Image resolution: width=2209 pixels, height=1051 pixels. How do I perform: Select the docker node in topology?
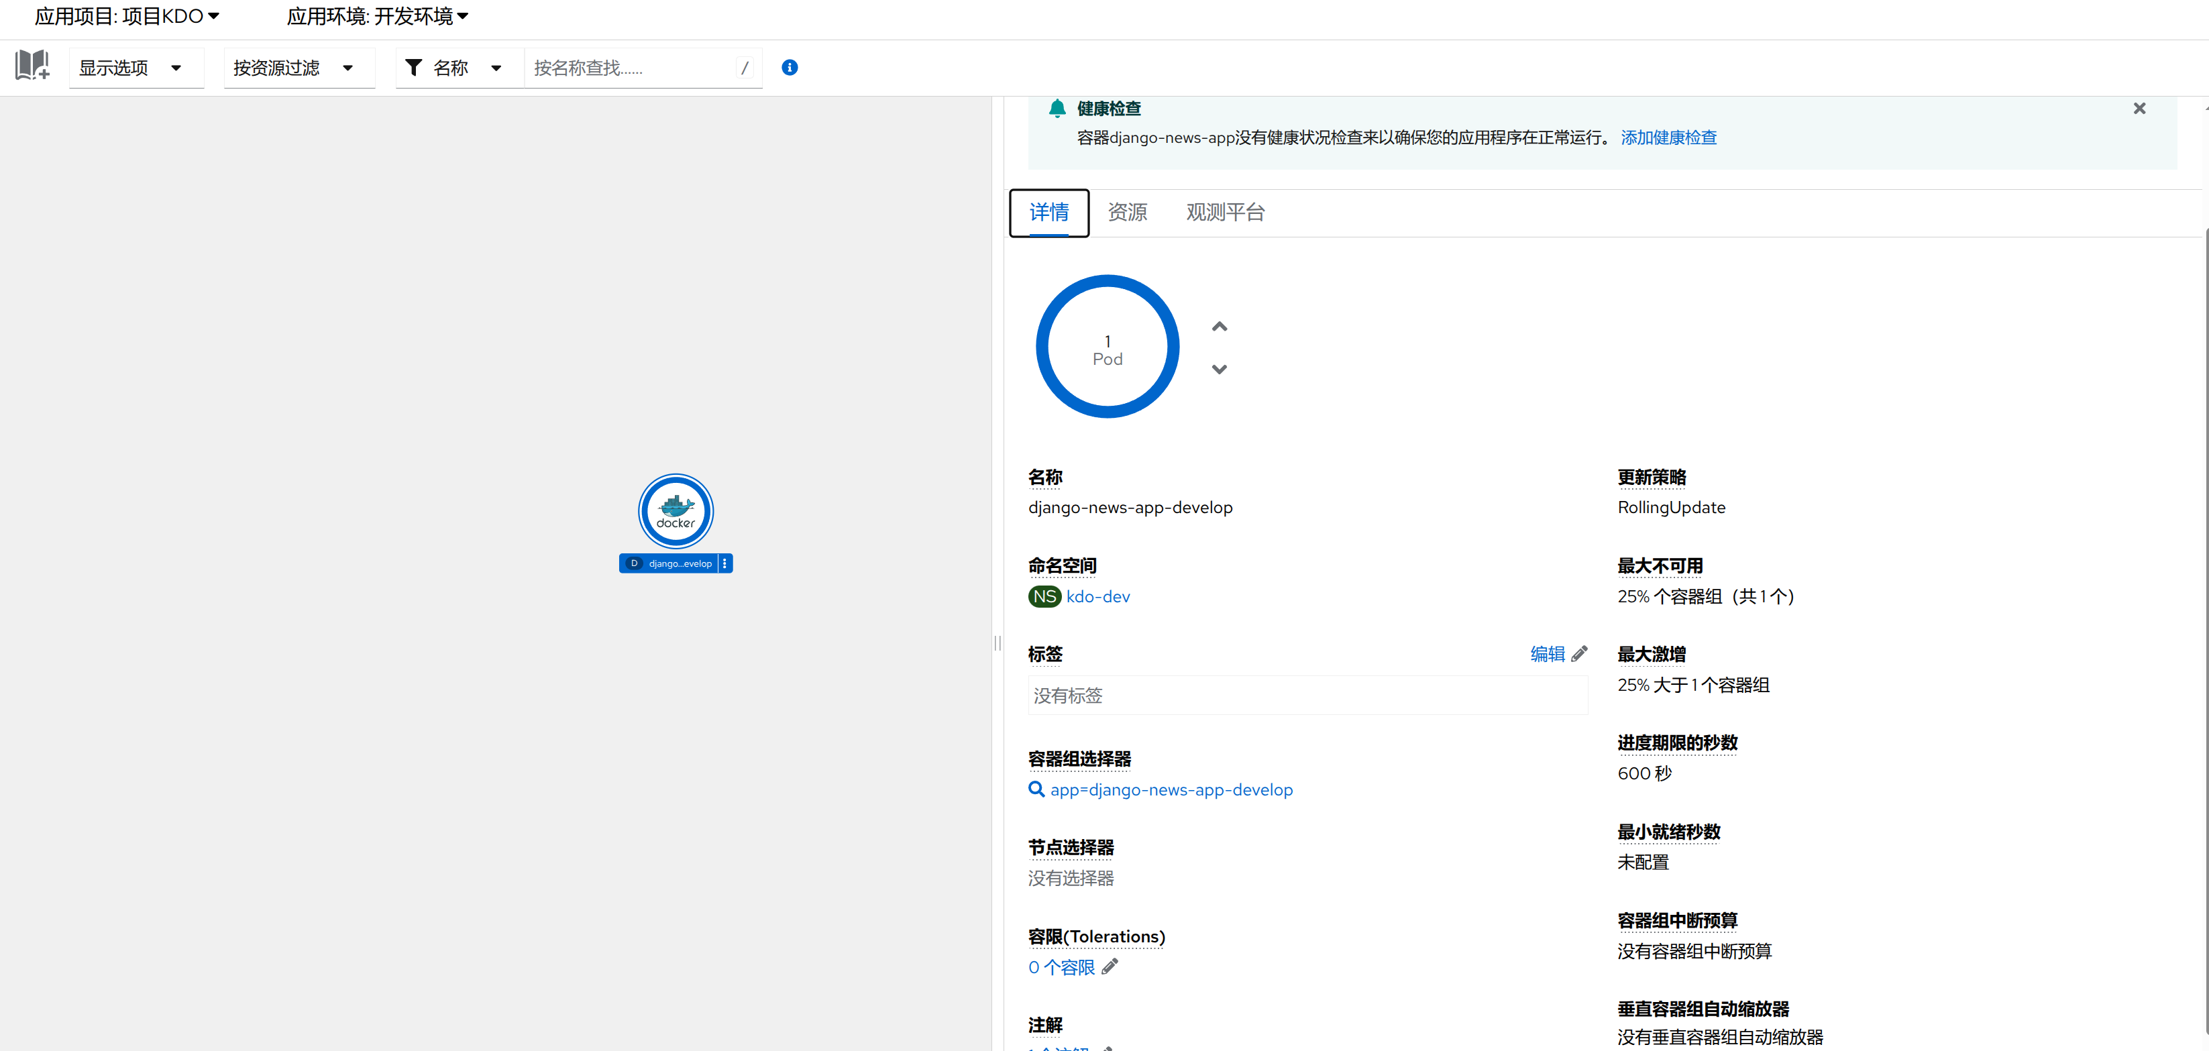tap(676, 511)
